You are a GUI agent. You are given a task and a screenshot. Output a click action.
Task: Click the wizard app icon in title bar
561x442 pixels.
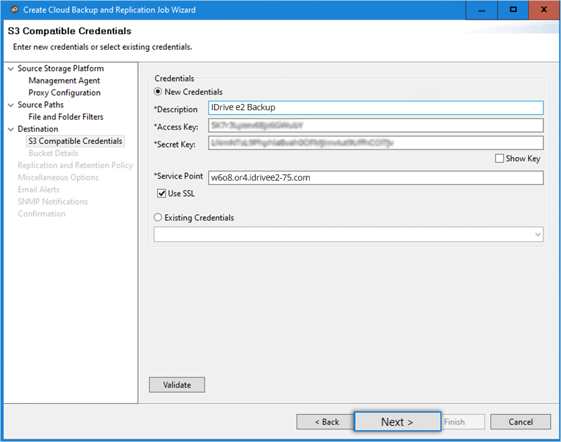coord(14,10)
